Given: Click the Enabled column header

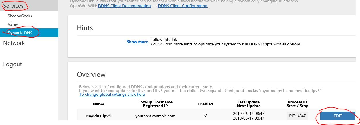Looking at the screenshot, I should [x=206, y=104].
